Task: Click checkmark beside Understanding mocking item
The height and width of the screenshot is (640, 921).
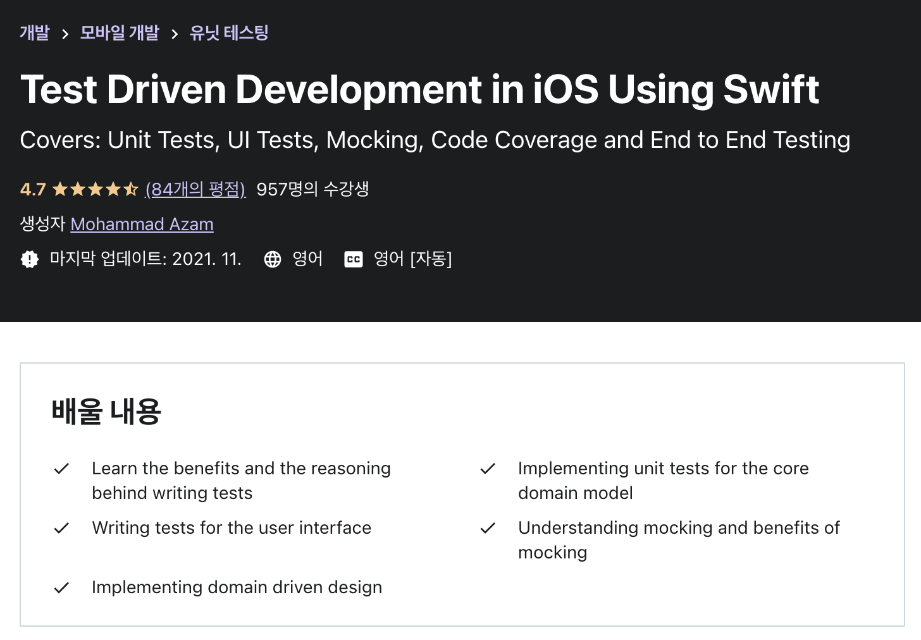Action: click(488, 528)
